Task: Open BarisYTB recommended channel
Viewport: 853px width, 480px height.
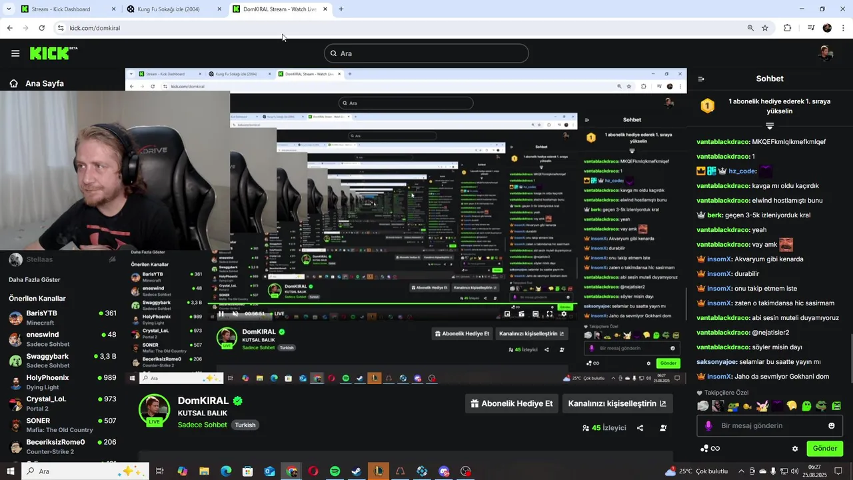Action: (63, 317)
